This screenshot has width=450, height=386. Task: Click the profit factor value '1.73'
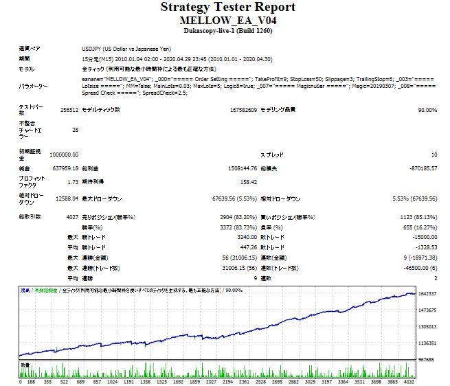coord(73,182)
